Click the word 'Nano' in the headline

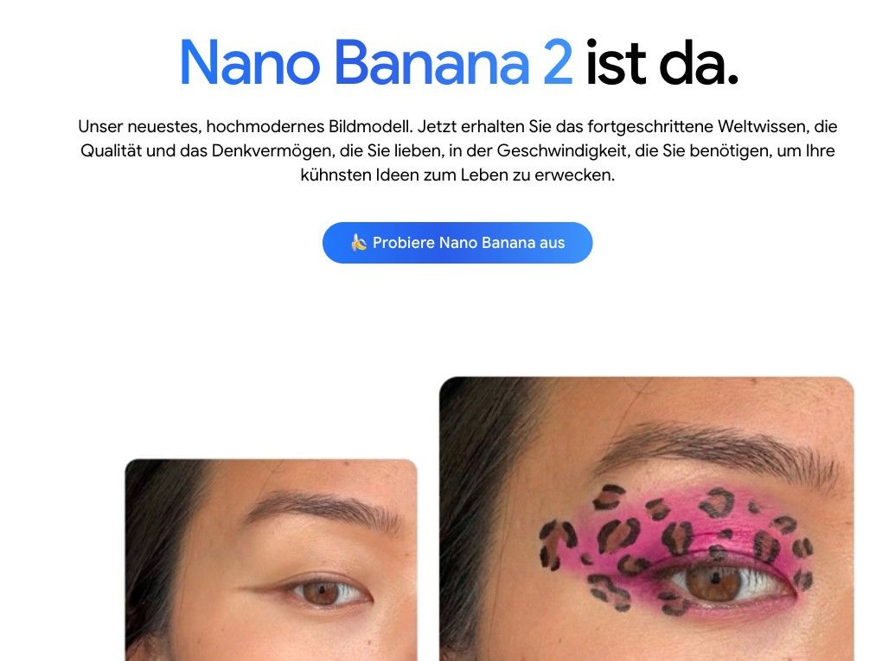pos(250,62)
